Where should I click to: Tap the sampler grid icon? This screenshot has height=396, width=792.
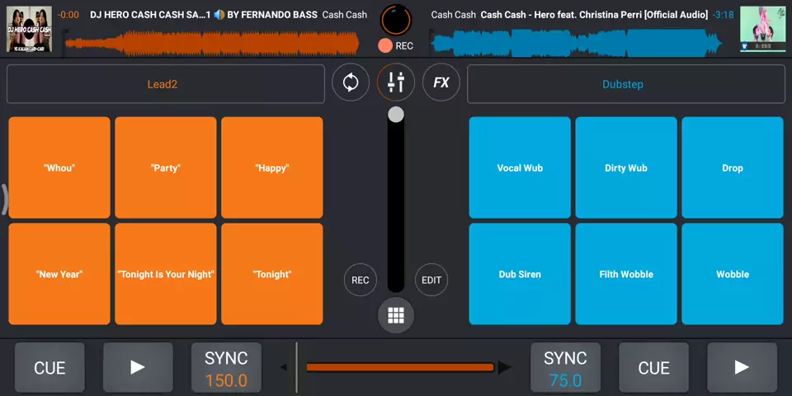[x=396, y=315]
